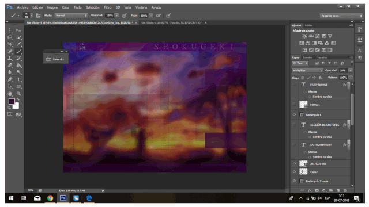Open the layer Opacidad dropdown arrow
The image size is (369, 207).
(x=351, y=70)
